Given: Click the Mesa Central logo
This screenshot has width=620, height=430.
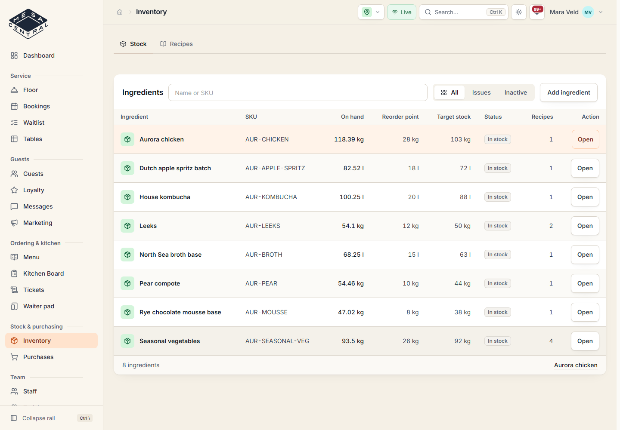Looking at the screenshot, I should pyautogui.click(x=28, y=24).
